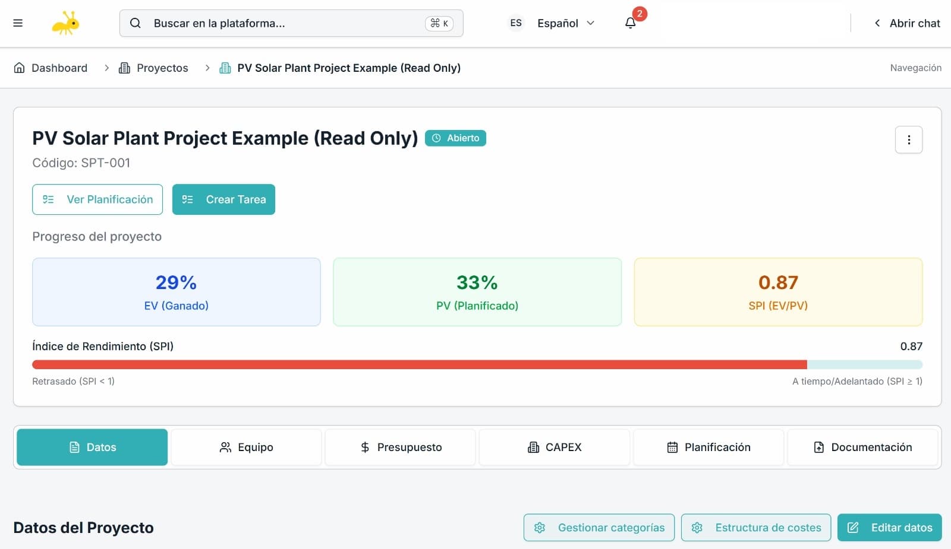The height and width of the screenshot is (549, 951).
Task: Open the Español language dropdown
Action: [x=563, y=23]
